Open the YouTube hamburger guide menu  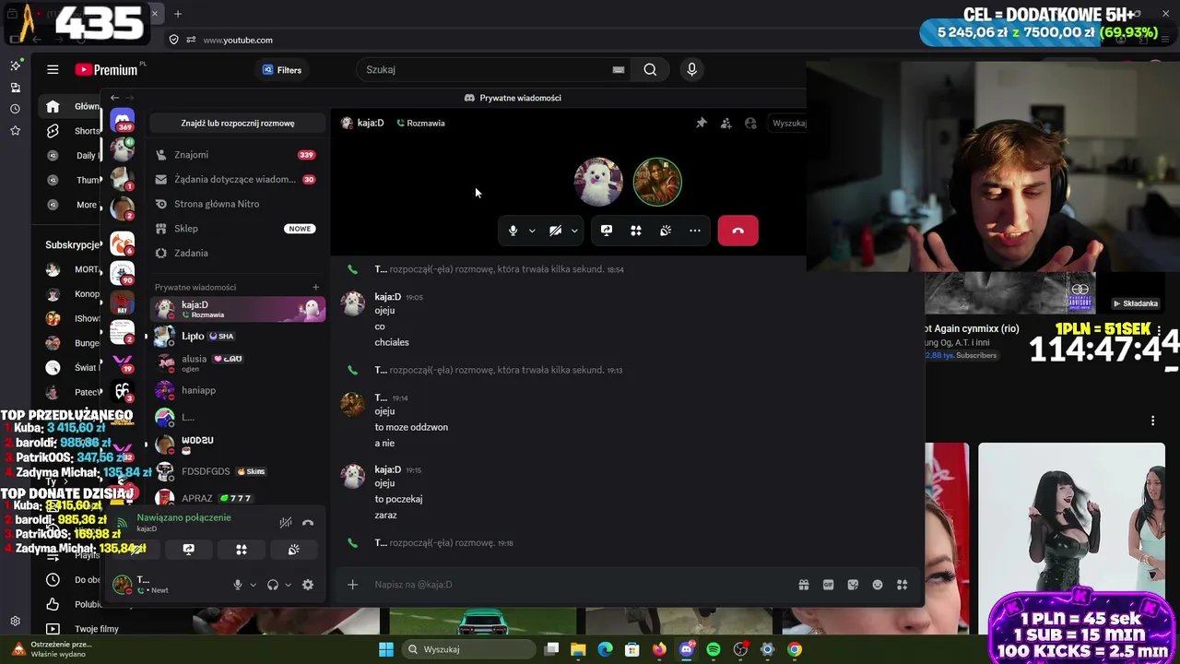click(x=53, y=70)
